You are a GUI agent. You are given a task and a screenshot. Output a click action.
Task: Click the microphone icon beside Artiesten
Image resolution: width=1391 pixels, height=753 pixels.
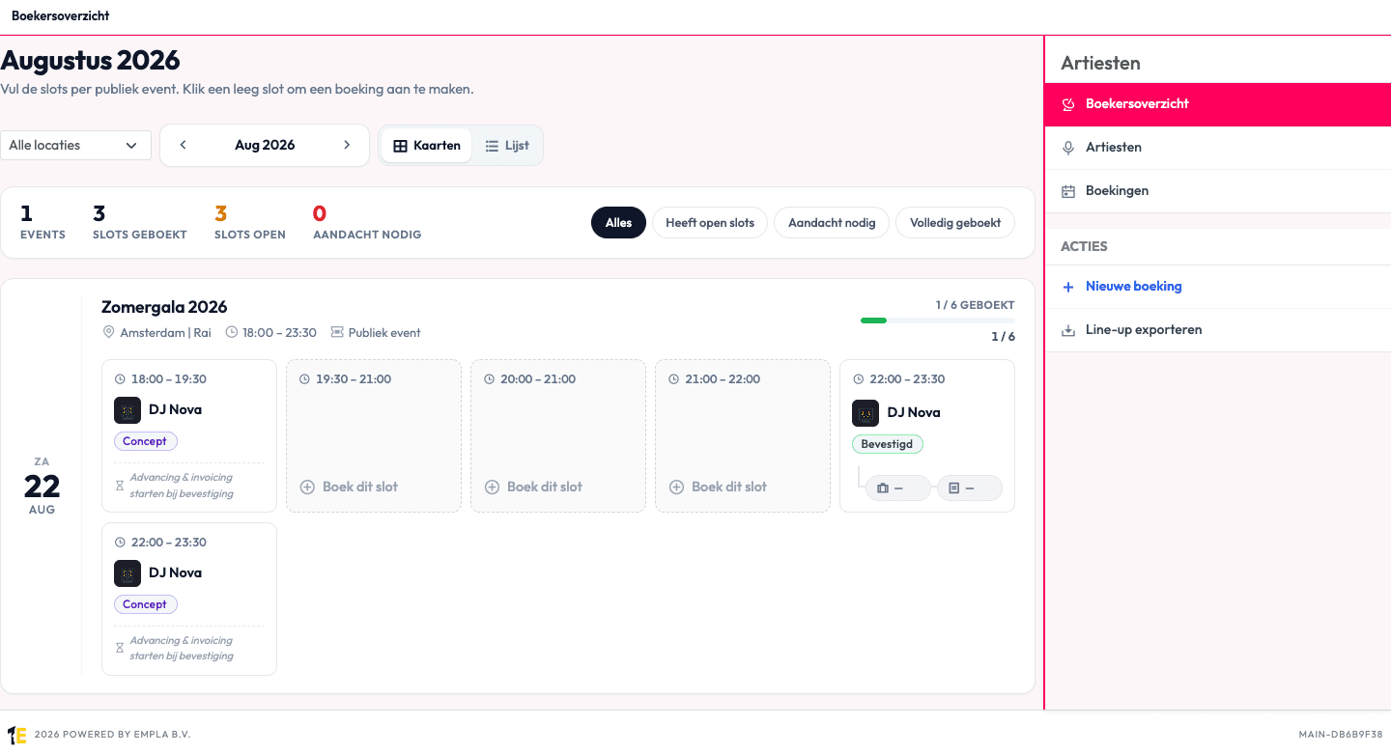point(1068,148)
